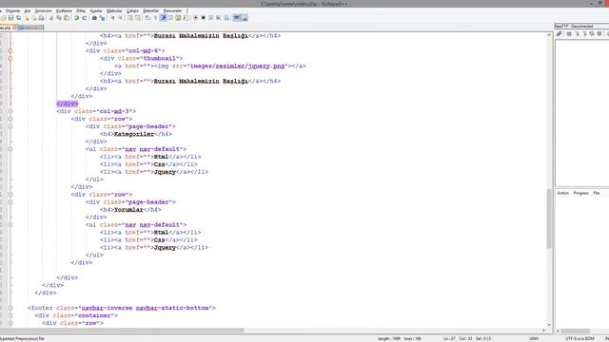
Task: Click the UNIX line ending status entry
Action: tap(534, 339)
